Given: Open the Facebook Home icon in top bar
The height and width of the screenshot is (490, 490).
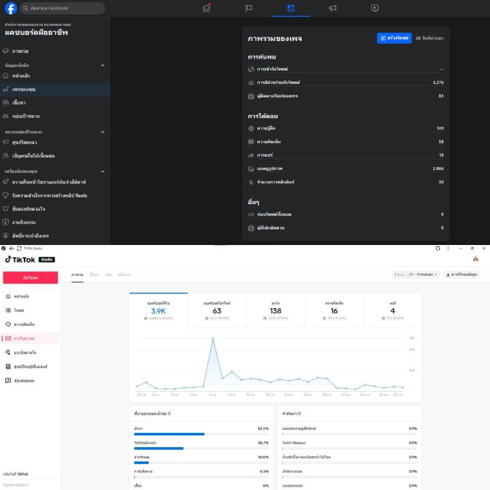Looking at the screenshot, I should [x=207, y=8].
